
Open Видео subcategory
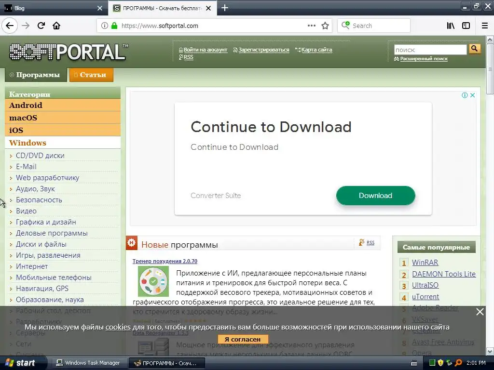[x=26, y=211]
